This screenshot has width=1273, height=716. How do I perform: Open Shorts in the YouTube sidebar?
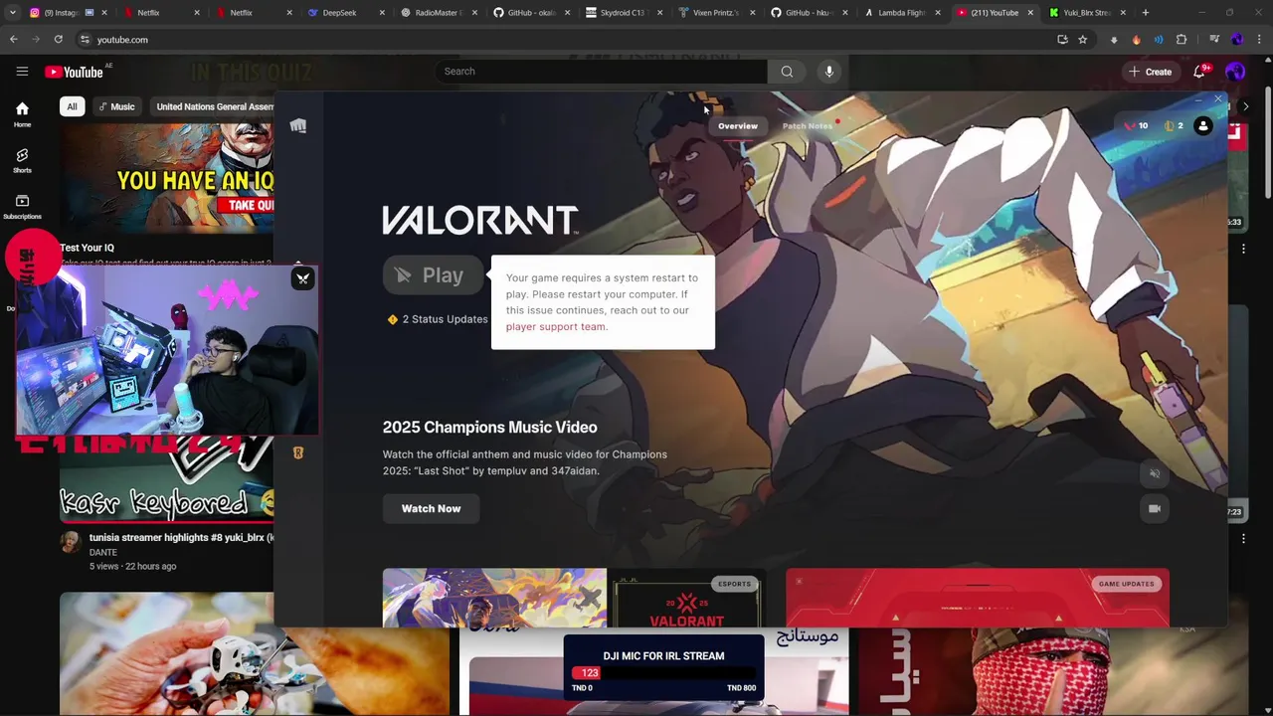point(22,161)
